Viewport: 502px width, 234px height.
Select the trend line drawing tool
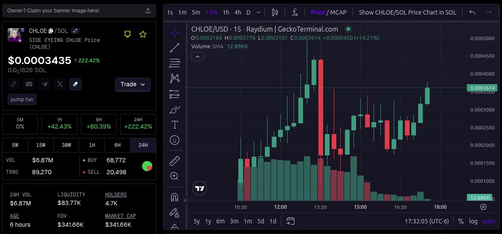(175, 48)
